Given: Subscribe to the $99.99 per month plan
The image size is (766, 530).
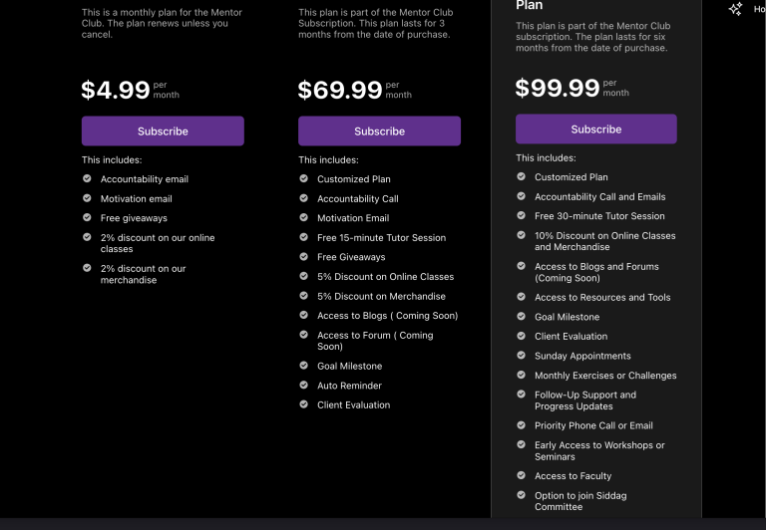Looking at the screenshot, I should click(x=595, y=130).
